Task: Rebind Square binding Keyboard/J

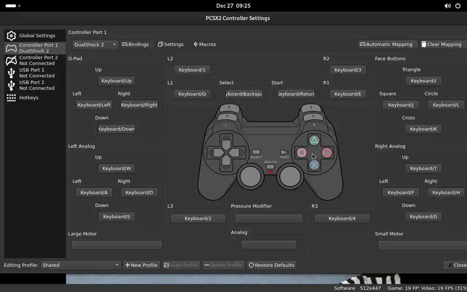Action: click(x=401, y=105)
